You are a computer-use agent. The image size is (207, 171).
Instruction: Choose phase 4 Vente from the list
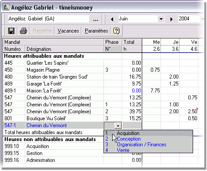pyautogui.click(x=148, y=150)
